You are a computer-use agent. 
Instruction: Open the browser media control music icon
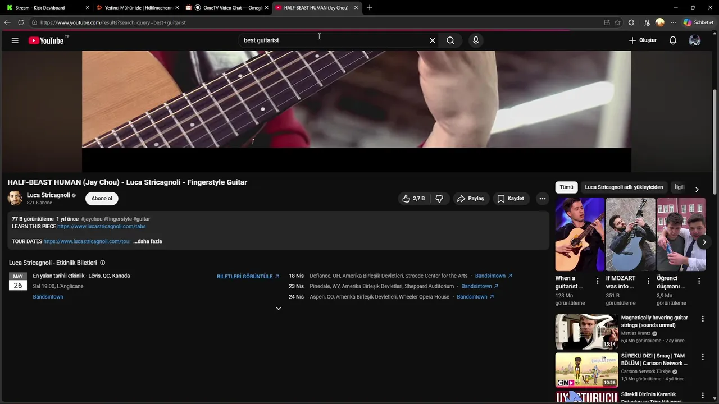pos(647,22)
